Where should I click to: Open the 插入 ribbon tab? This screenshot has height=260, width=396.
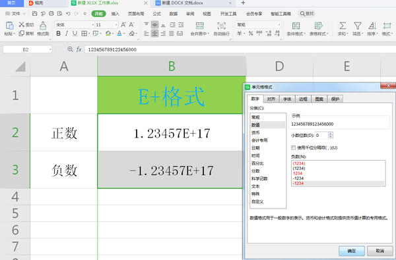(115, 14)
